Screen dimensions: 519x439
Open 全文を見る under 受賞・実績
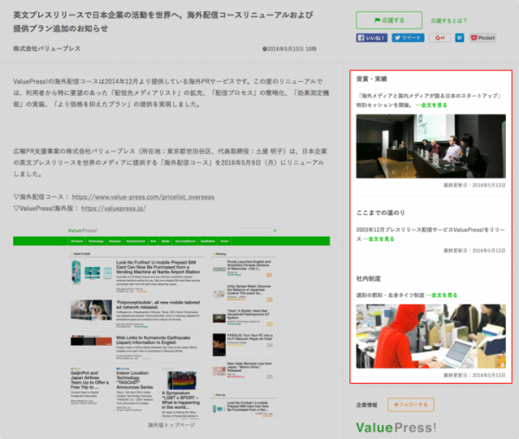[x=432, y=105]
